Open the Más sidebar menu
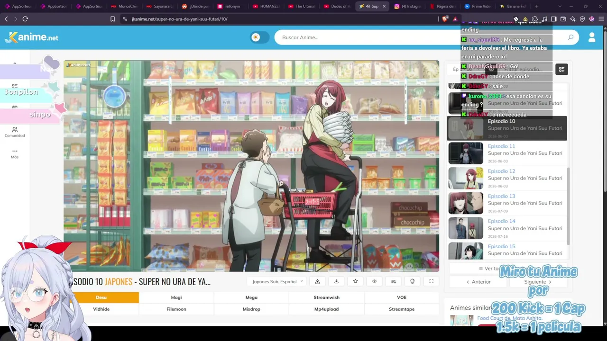This screenshot has height=341, width=607. 15,153
